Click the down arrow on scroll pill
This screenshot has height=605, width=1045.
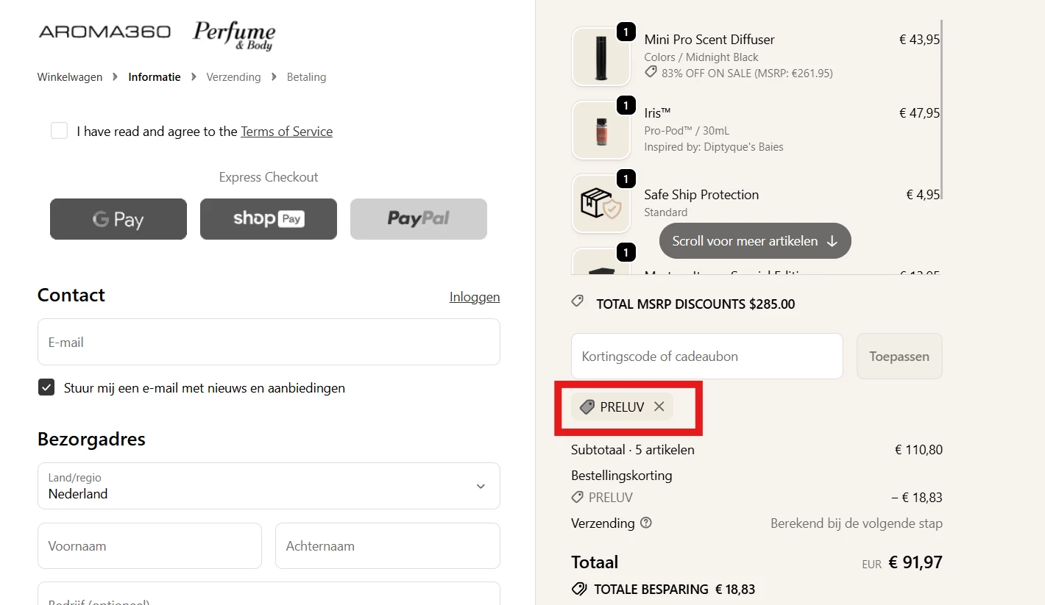832,241
